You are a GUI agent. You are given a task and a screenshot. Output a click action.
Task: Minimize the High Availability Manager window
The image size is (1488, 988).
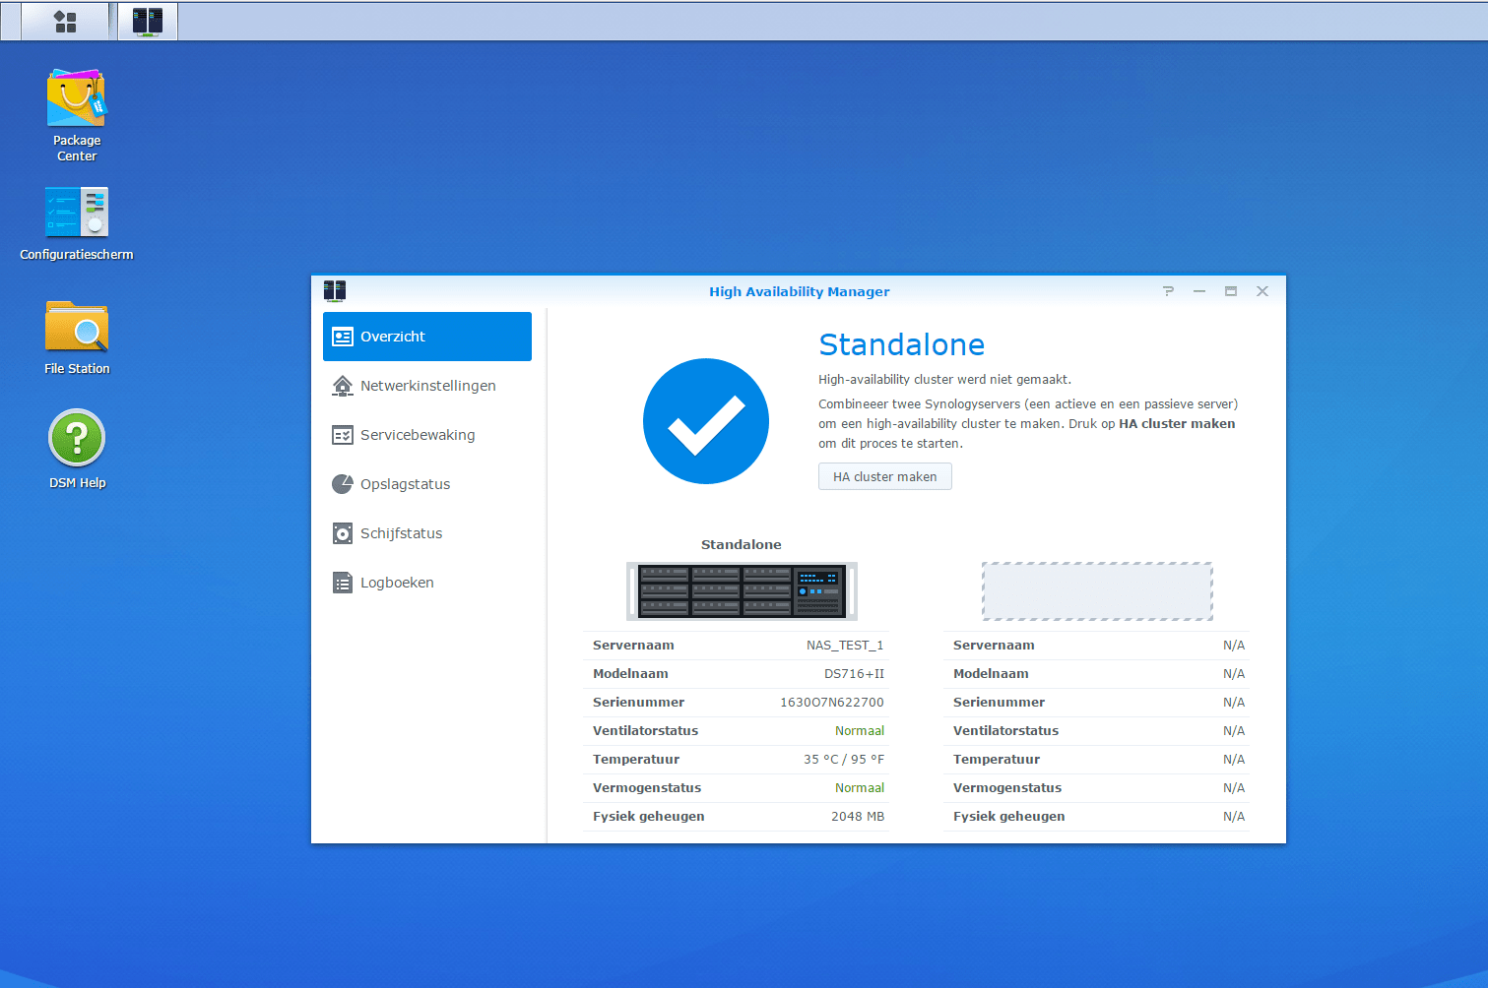tap(1199, 291)
